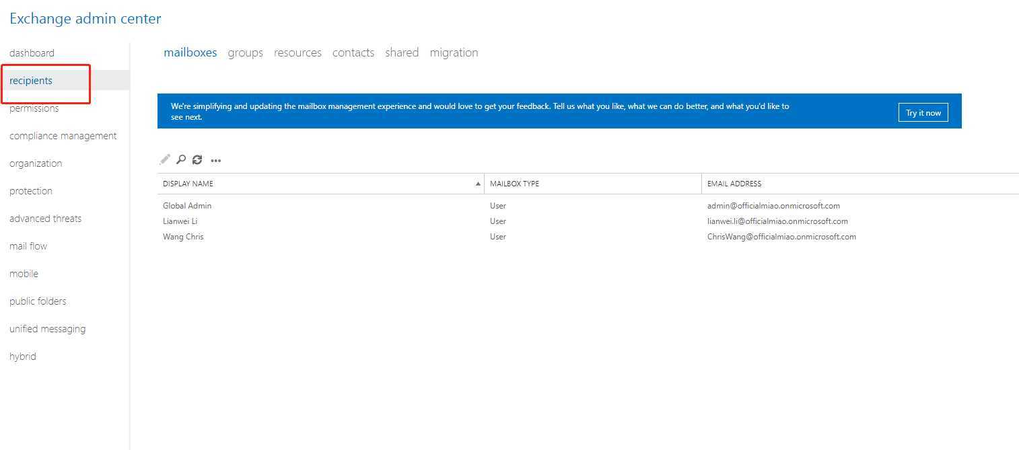Go to public folders
The height and width of the screenshot is (450, 1019).
[38, 301]
